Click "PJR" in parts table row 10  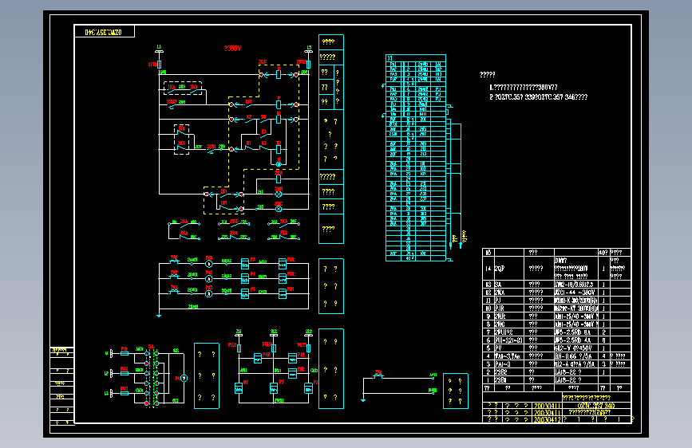coord(499,308)
